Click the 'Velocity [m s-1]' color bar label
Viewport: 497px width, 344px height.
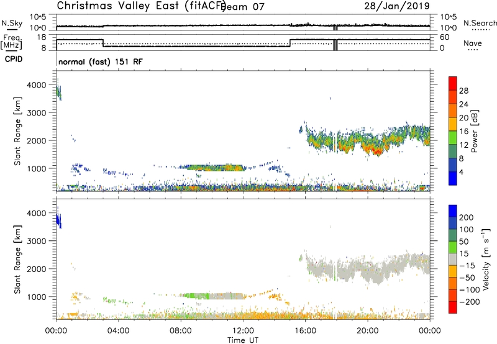click(x=486, y=259)
